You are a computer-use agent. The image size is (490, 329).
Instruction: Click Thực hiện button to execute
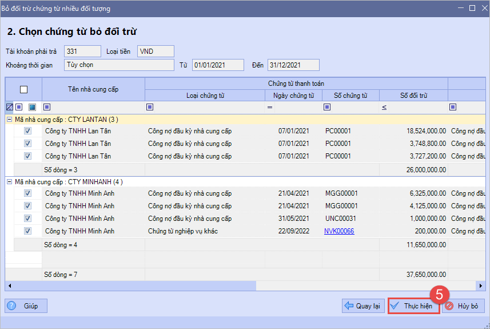(413, 306)
